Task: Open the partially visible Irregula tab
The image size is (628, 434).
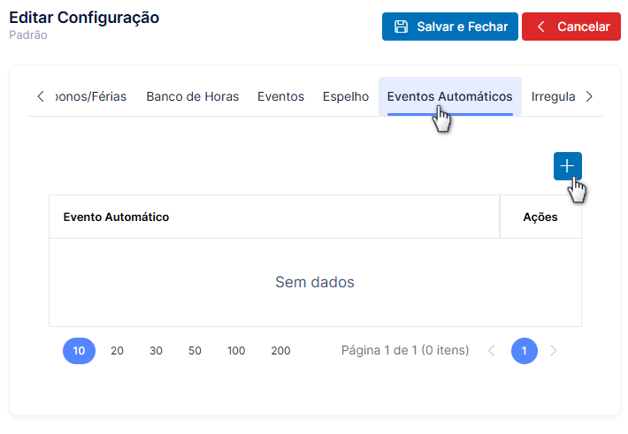Action: click(553, 96)
